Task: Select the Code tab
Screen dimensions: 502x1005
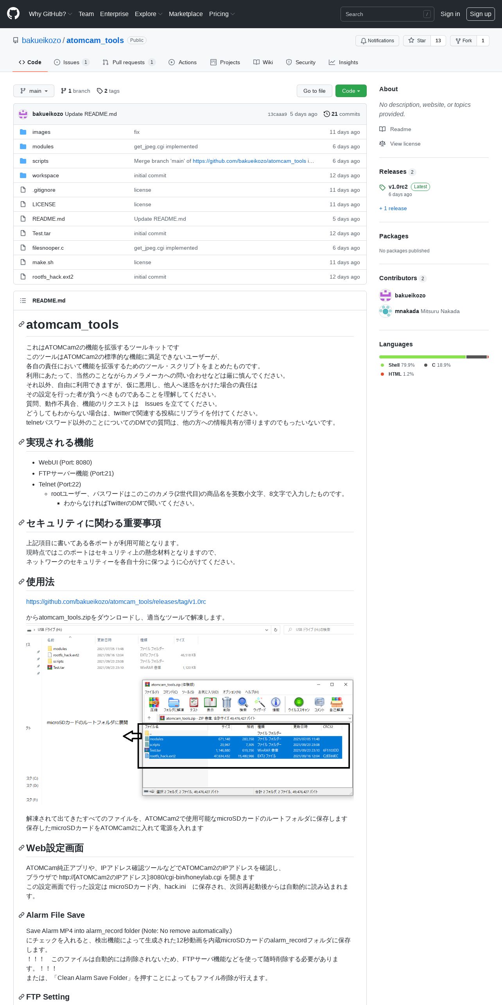Action: point(30,62)
